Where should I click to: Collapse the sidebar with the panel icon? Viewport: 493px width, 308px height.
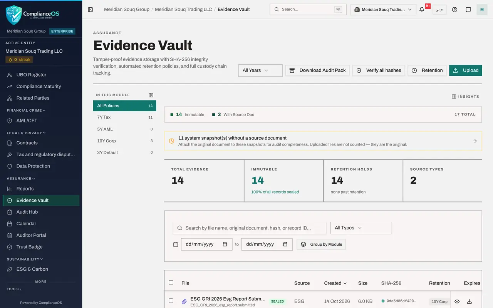(91, 9)
